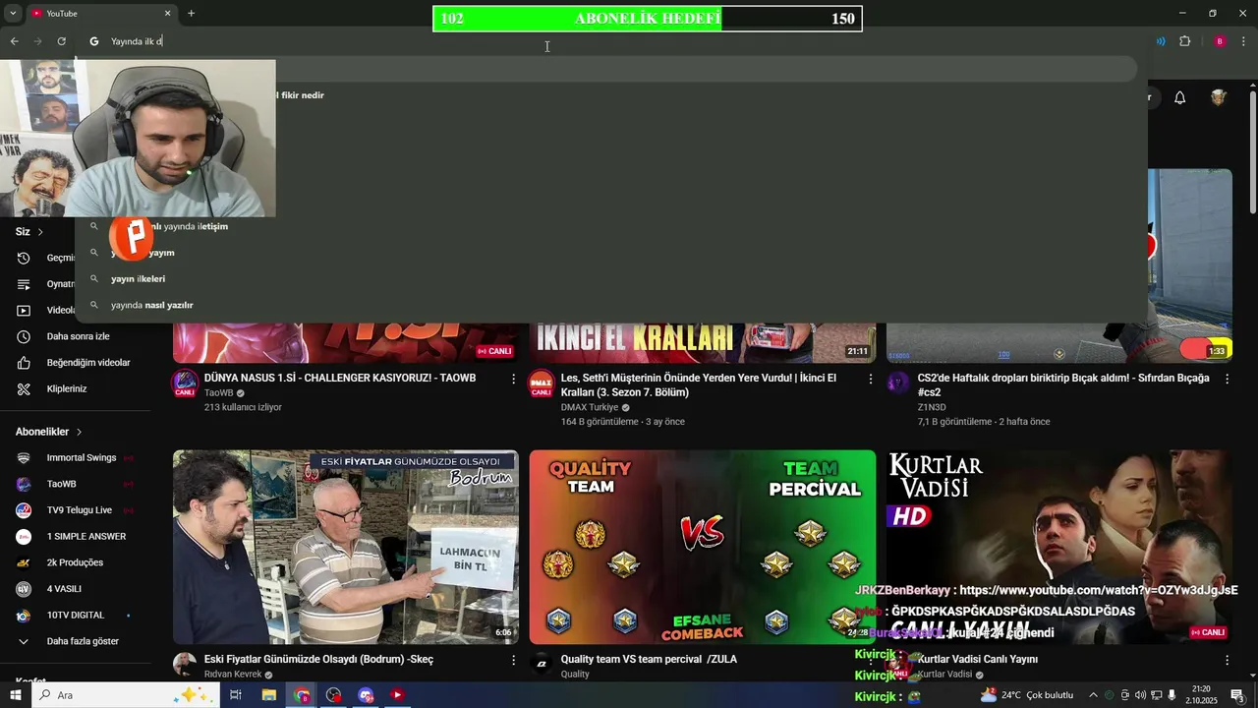Click the Watch later clock icon
The width and height of the screenshot is (1258, 708).
pos(25,336)
